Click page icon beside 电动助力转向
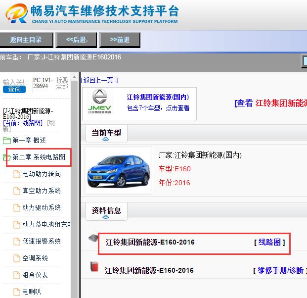 point(17,174)
